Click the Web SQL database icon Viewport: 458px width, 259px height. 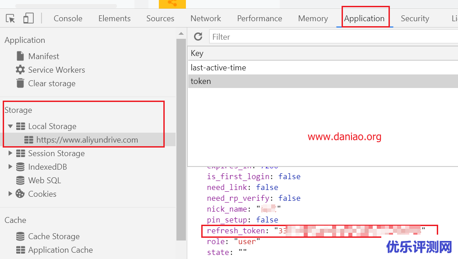(20, 180)
